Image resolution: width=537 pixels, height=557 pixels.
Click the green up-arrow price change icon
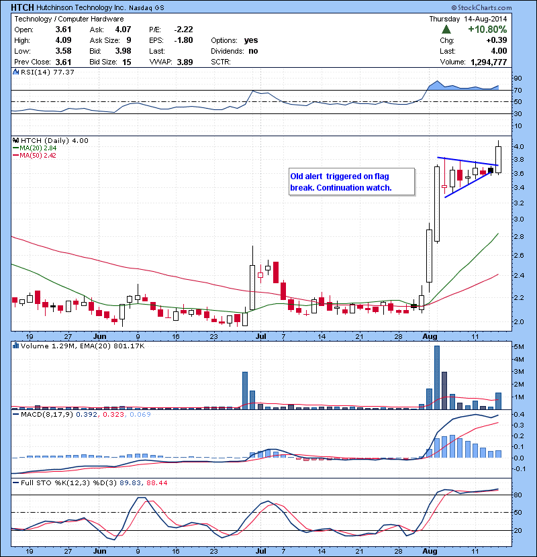(446, 30)
